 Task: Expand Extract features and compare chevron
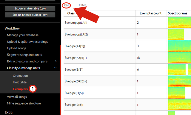56,61
